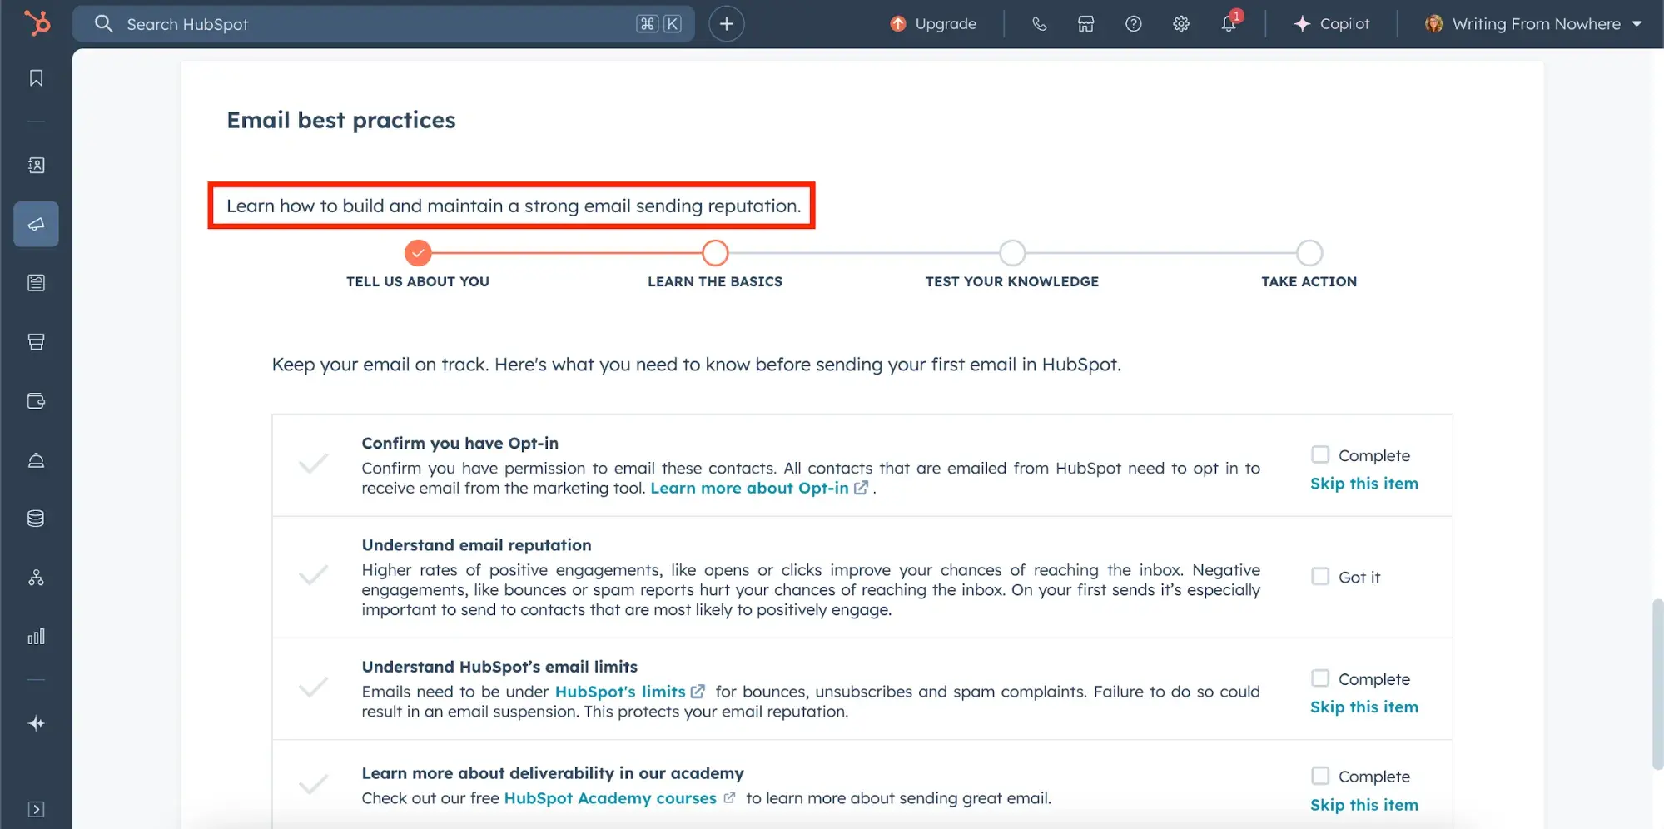Open the wallet icon in sidebar
This screenshot has width=1664, height=829.
click(36, 401)
